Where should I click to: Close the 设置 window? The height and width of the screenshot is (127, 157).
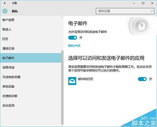coord(152,3)
